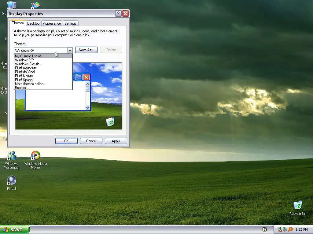This screenshot has width=313, height=234.
Task: Launch the Pinball desktop shortcut
Action: 12,183
